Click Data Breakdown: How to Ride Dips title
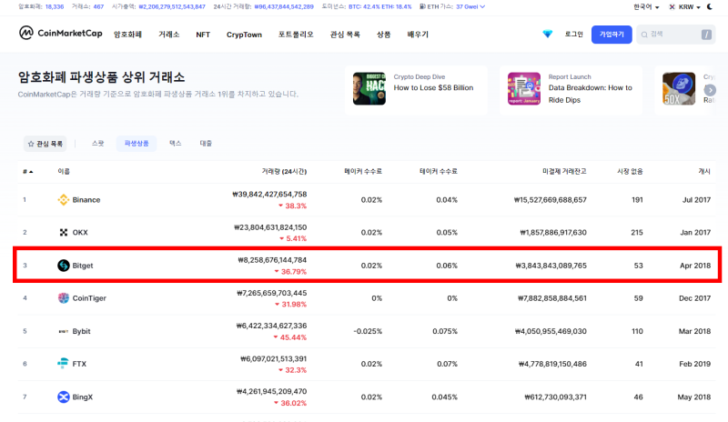728x422 pixels. [590, 94]
